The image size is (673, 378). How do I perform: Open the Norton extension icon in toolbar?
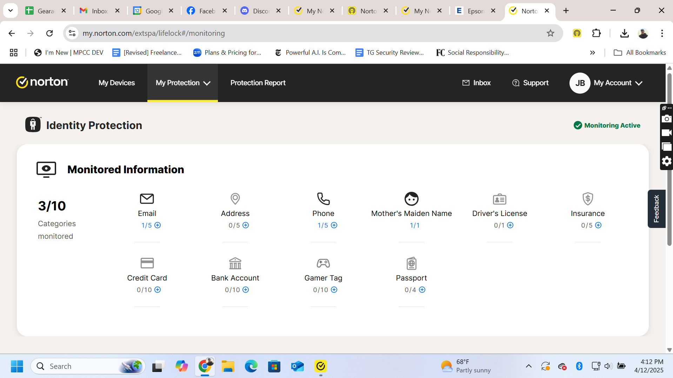[x=577, y=33]
